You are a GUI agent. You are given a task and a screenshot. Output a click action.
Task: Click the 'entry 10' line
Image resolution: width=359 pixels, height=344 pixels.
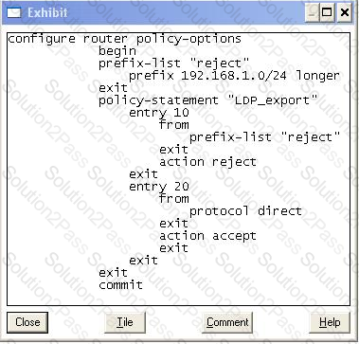pos(159,113)
